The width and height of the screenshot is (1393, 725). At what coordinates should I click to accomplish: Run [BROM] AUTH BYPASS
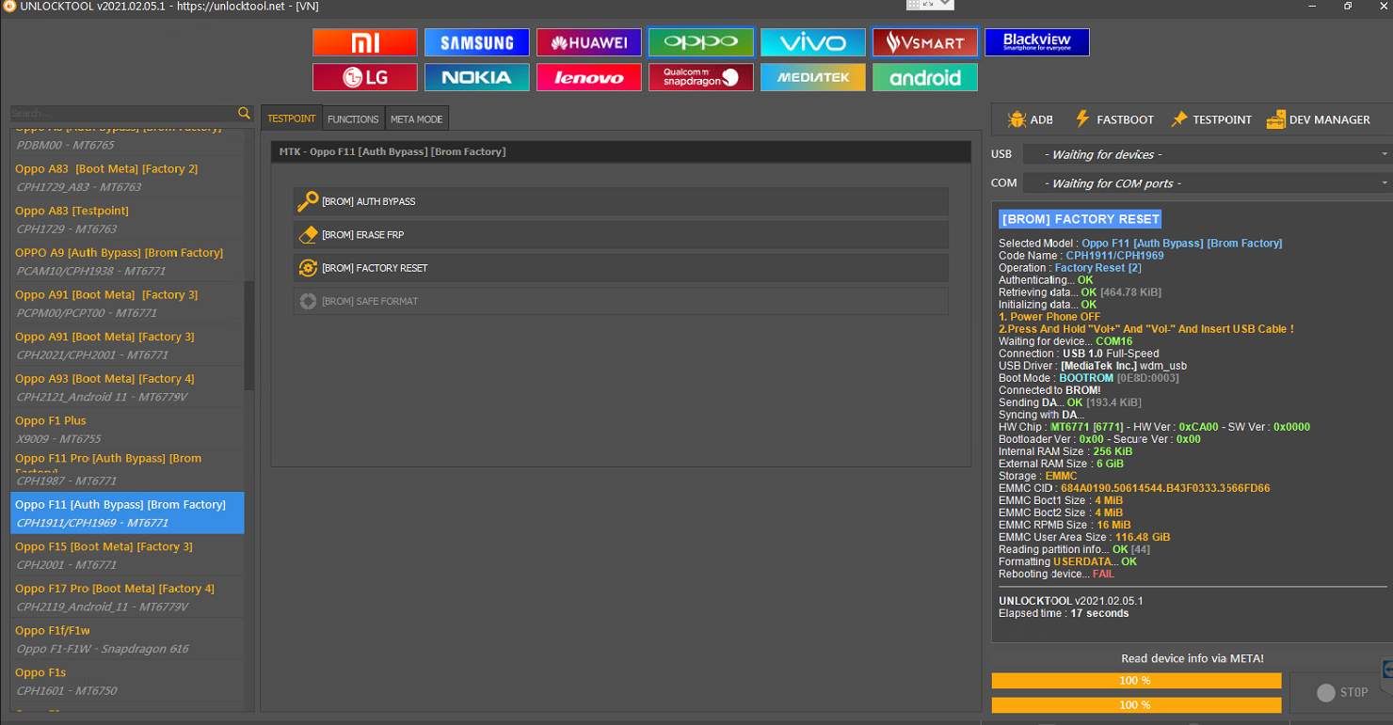click(x=621, y=201)
